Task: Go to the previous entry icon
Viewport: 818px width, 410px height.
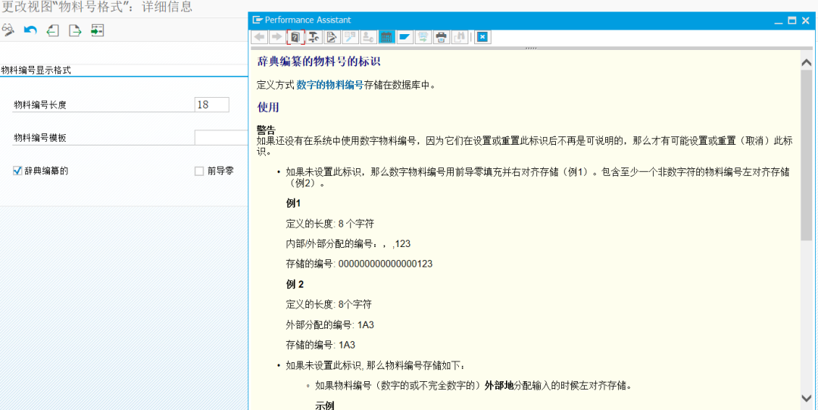Action: 53,30
